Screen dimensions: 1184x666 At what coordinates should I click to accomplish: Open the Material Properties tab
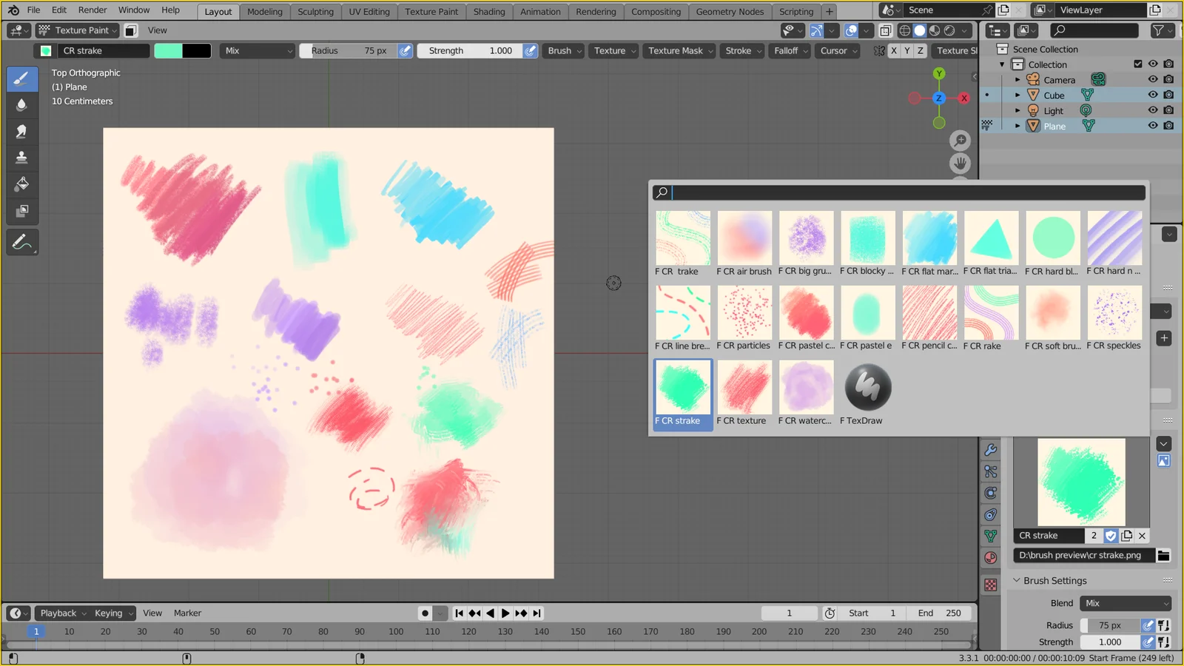(x=991, y=557)
